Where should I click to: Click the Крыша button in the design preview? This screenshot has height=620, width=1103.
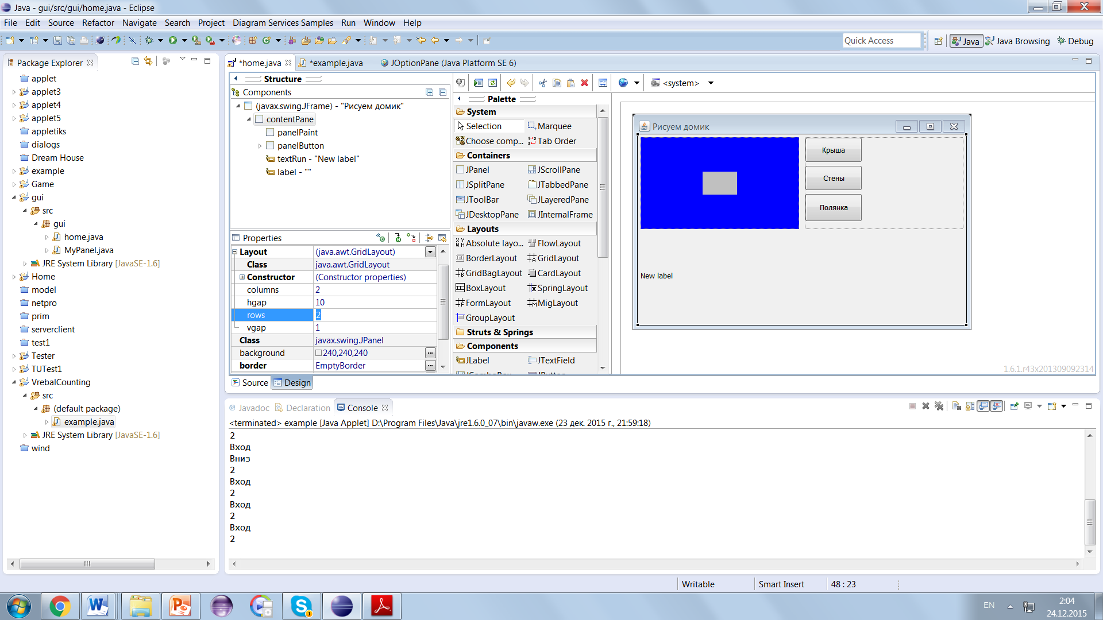tap(833, 150)
